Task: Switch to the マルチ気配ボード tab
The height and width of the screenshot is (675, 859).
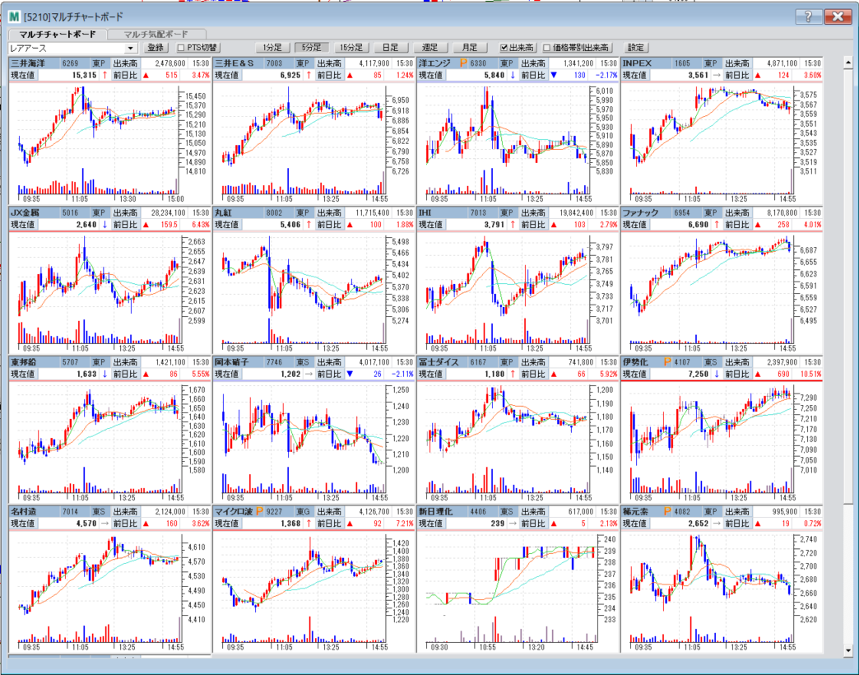Action: click(x=156, y=34)
